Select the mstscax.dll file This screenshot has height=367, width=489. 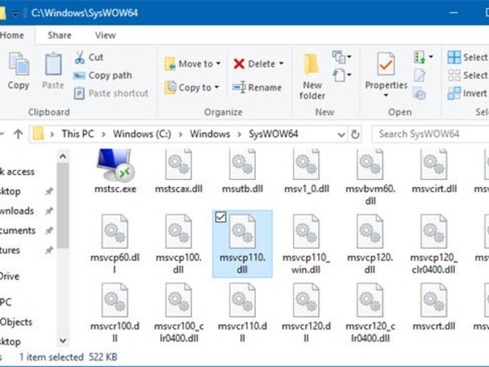click(178, 171)
